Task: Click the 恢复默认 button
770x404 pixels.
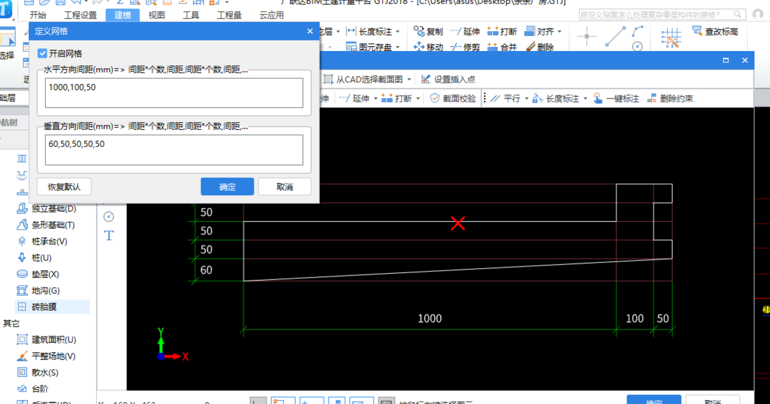Action: (x=64, y=187)
